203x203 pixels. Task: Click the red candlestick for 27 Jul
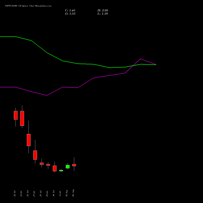tap(35, 155)
